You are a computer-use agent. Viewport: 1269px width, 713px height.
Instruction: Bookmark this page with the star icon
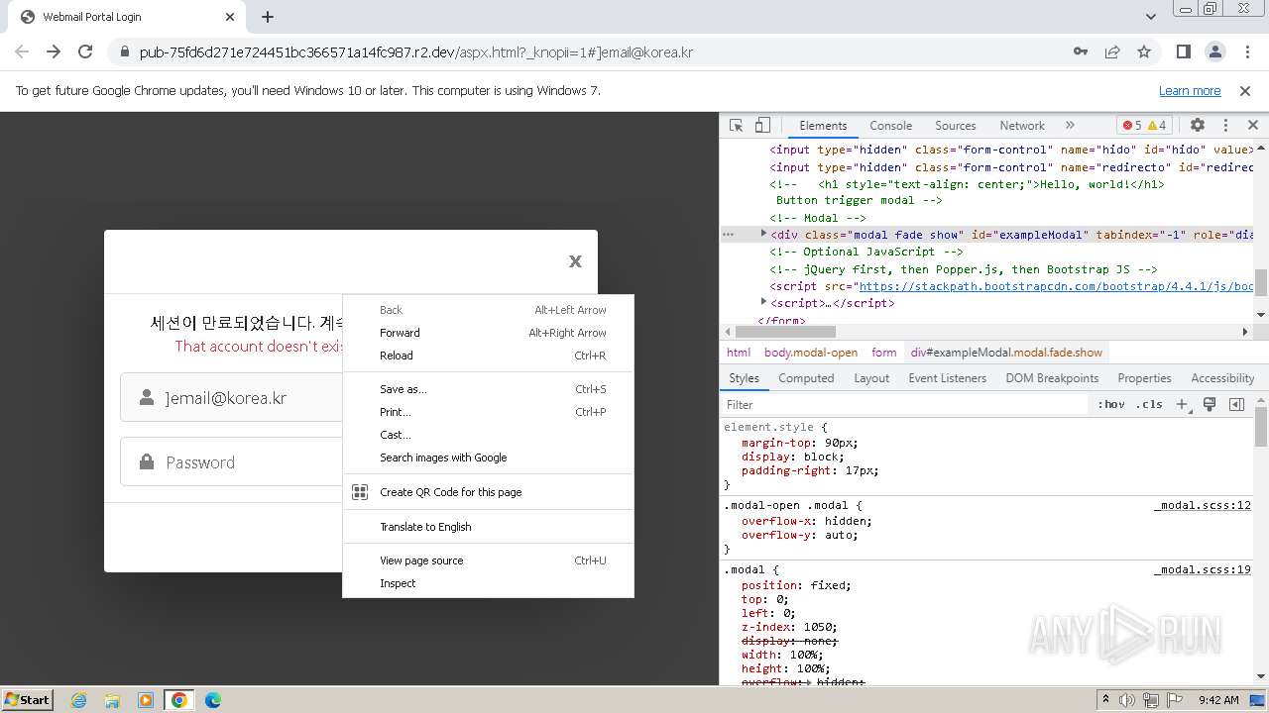(x=1144, y=51)
